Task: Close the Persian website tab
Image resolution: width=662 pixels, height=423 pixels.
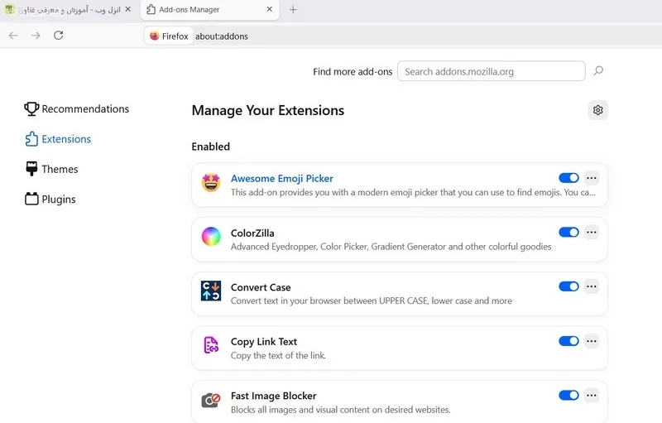Action: tap(128, 9)
